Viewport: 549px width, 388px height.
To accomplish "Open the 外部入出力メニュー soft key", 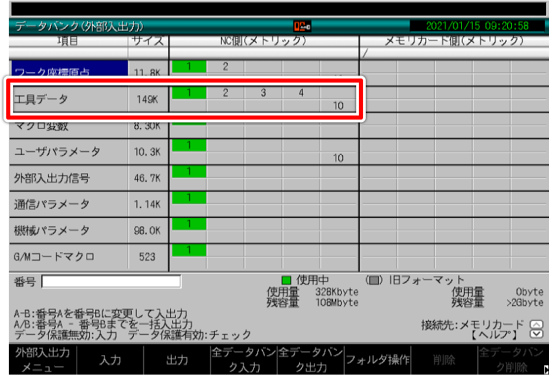I will (43, 359).
